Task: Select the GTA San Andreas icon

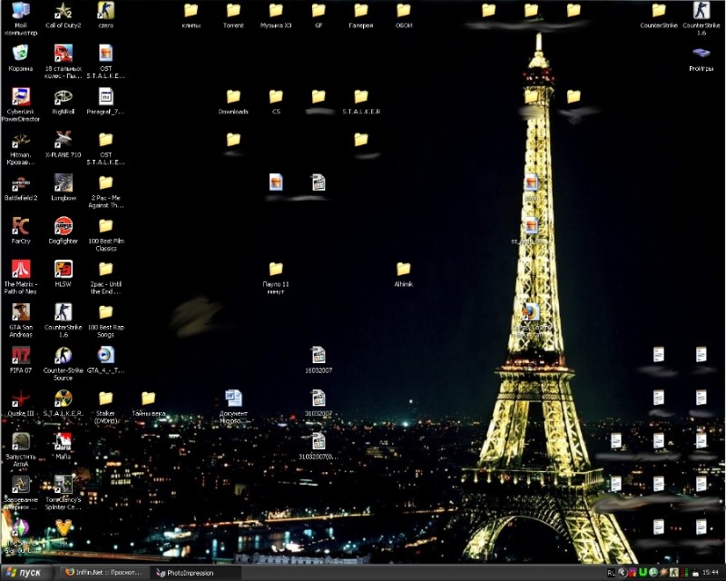Action: pos(20,312)
